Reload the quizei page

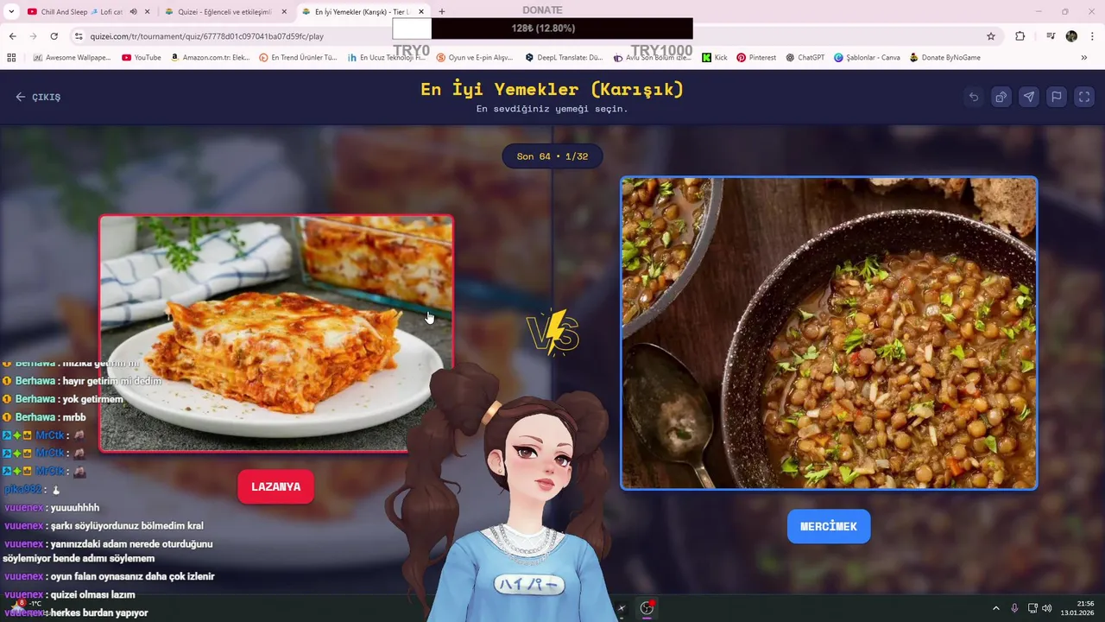click(x=54, y=36)
